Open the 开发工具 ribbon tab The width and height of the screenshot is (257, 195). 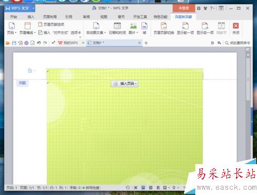(140, 17)
